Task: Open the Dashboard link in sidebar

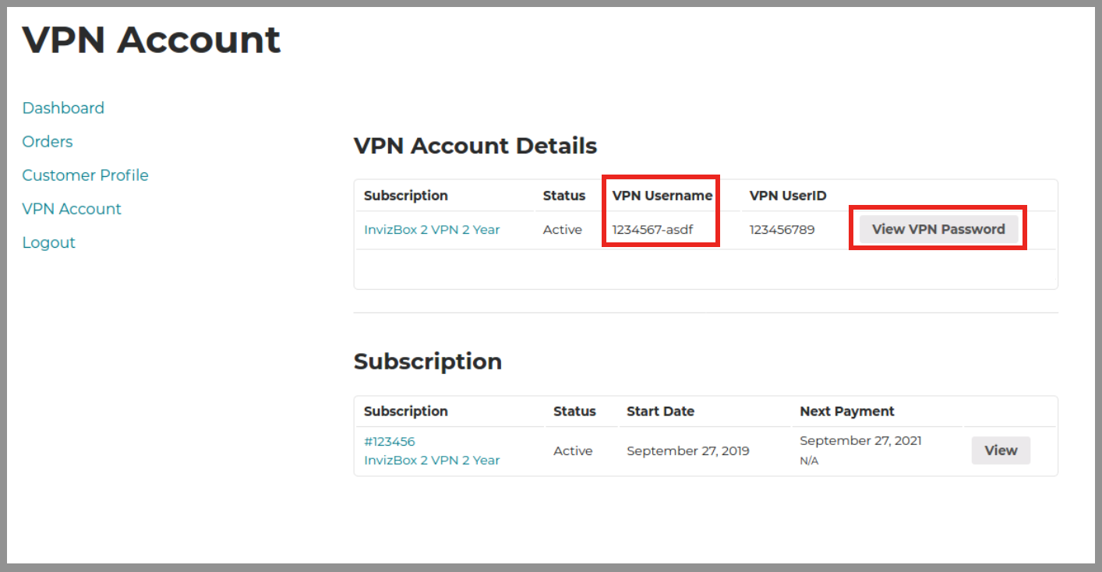Action: (63, 108)
